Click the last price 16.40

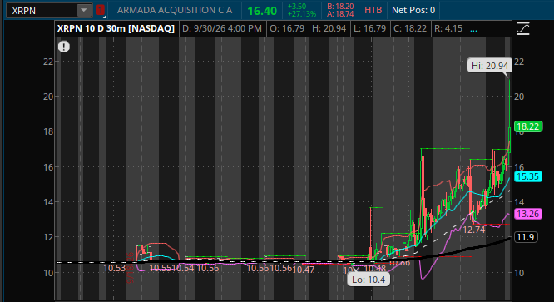click(x=262, y=11)
